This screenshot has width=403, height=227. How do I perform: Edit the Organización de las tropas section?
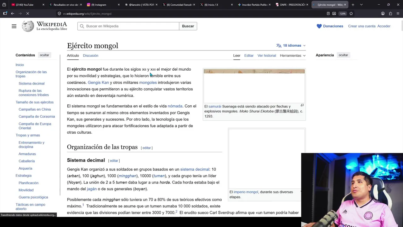pos(147,148)
